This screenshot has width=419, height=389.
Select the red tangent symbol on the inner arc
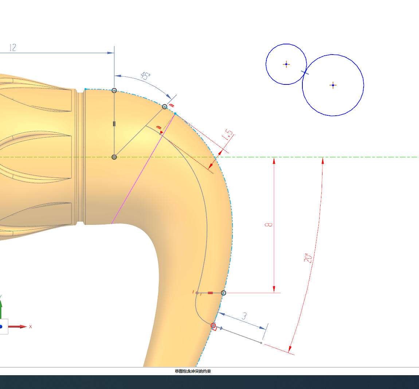(x=159, y=128)
